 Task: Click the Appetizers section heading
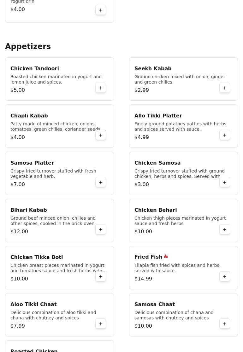pos(28,47)
